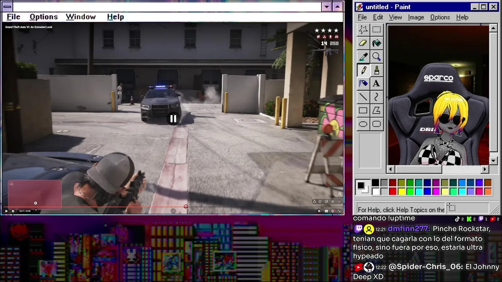Click the Paint canvas scroll down arrow
The image size is (502, 282).
[493, 161]
